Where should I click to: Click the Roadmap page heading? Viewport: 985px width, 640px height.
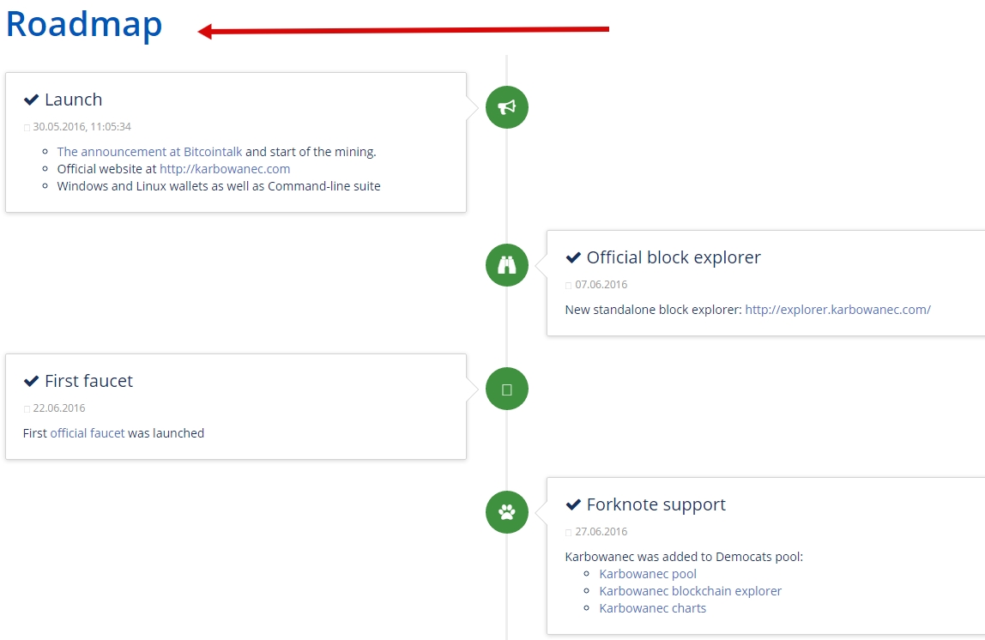click(84, 25)
